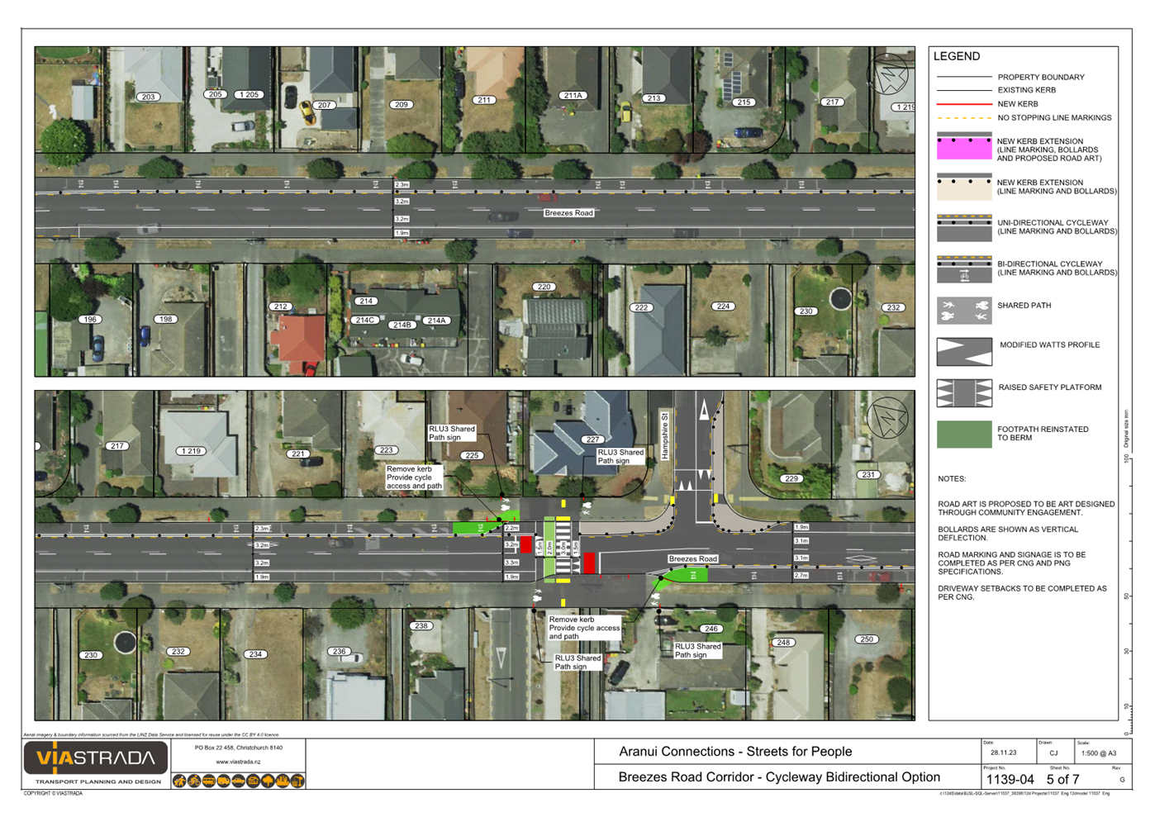Click the Shared Path legend symbol
The height and width of the screenshot is (817, 1155).
[x=963, y=311]
